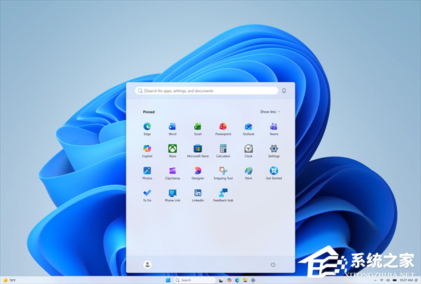Click the taskbar Search box
421x284 pixels.
coord(194,280)
